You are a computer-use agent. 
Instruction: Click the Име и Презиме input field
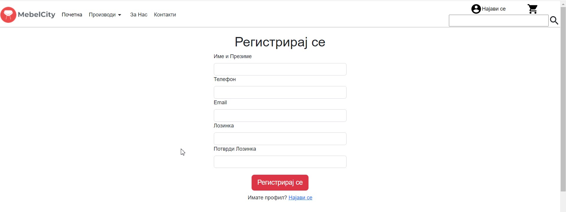tap(280, 69)
